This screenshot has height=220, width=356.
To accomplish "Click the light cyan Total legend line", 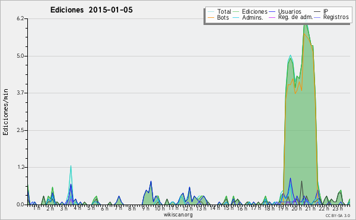I will (x=211, y=11).
